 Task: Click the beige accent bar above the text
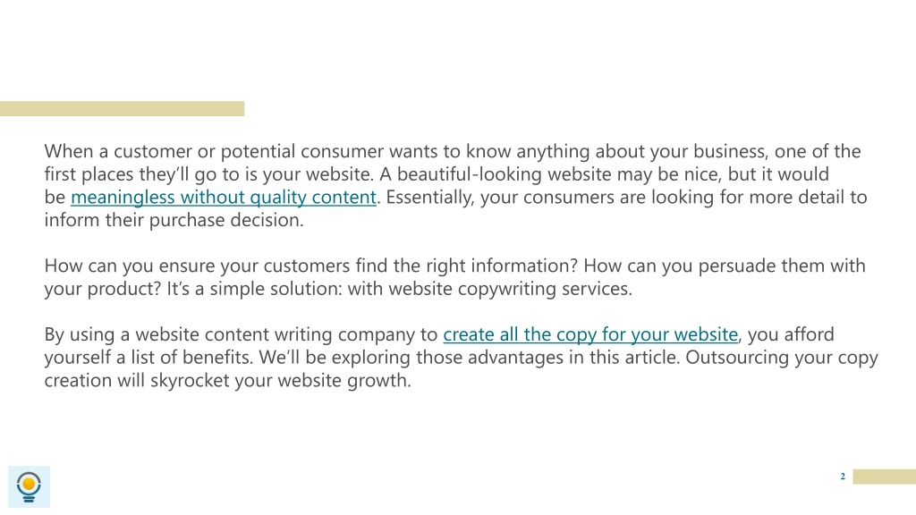[122, 108]
